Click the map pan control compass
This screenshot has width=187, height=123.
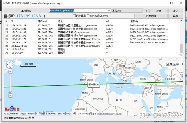10,64
